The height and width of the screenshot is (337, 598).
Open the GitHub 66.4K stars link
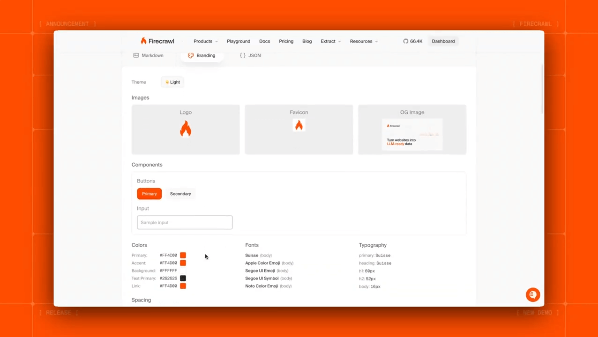pyautogui.click(x=412, y=41)
